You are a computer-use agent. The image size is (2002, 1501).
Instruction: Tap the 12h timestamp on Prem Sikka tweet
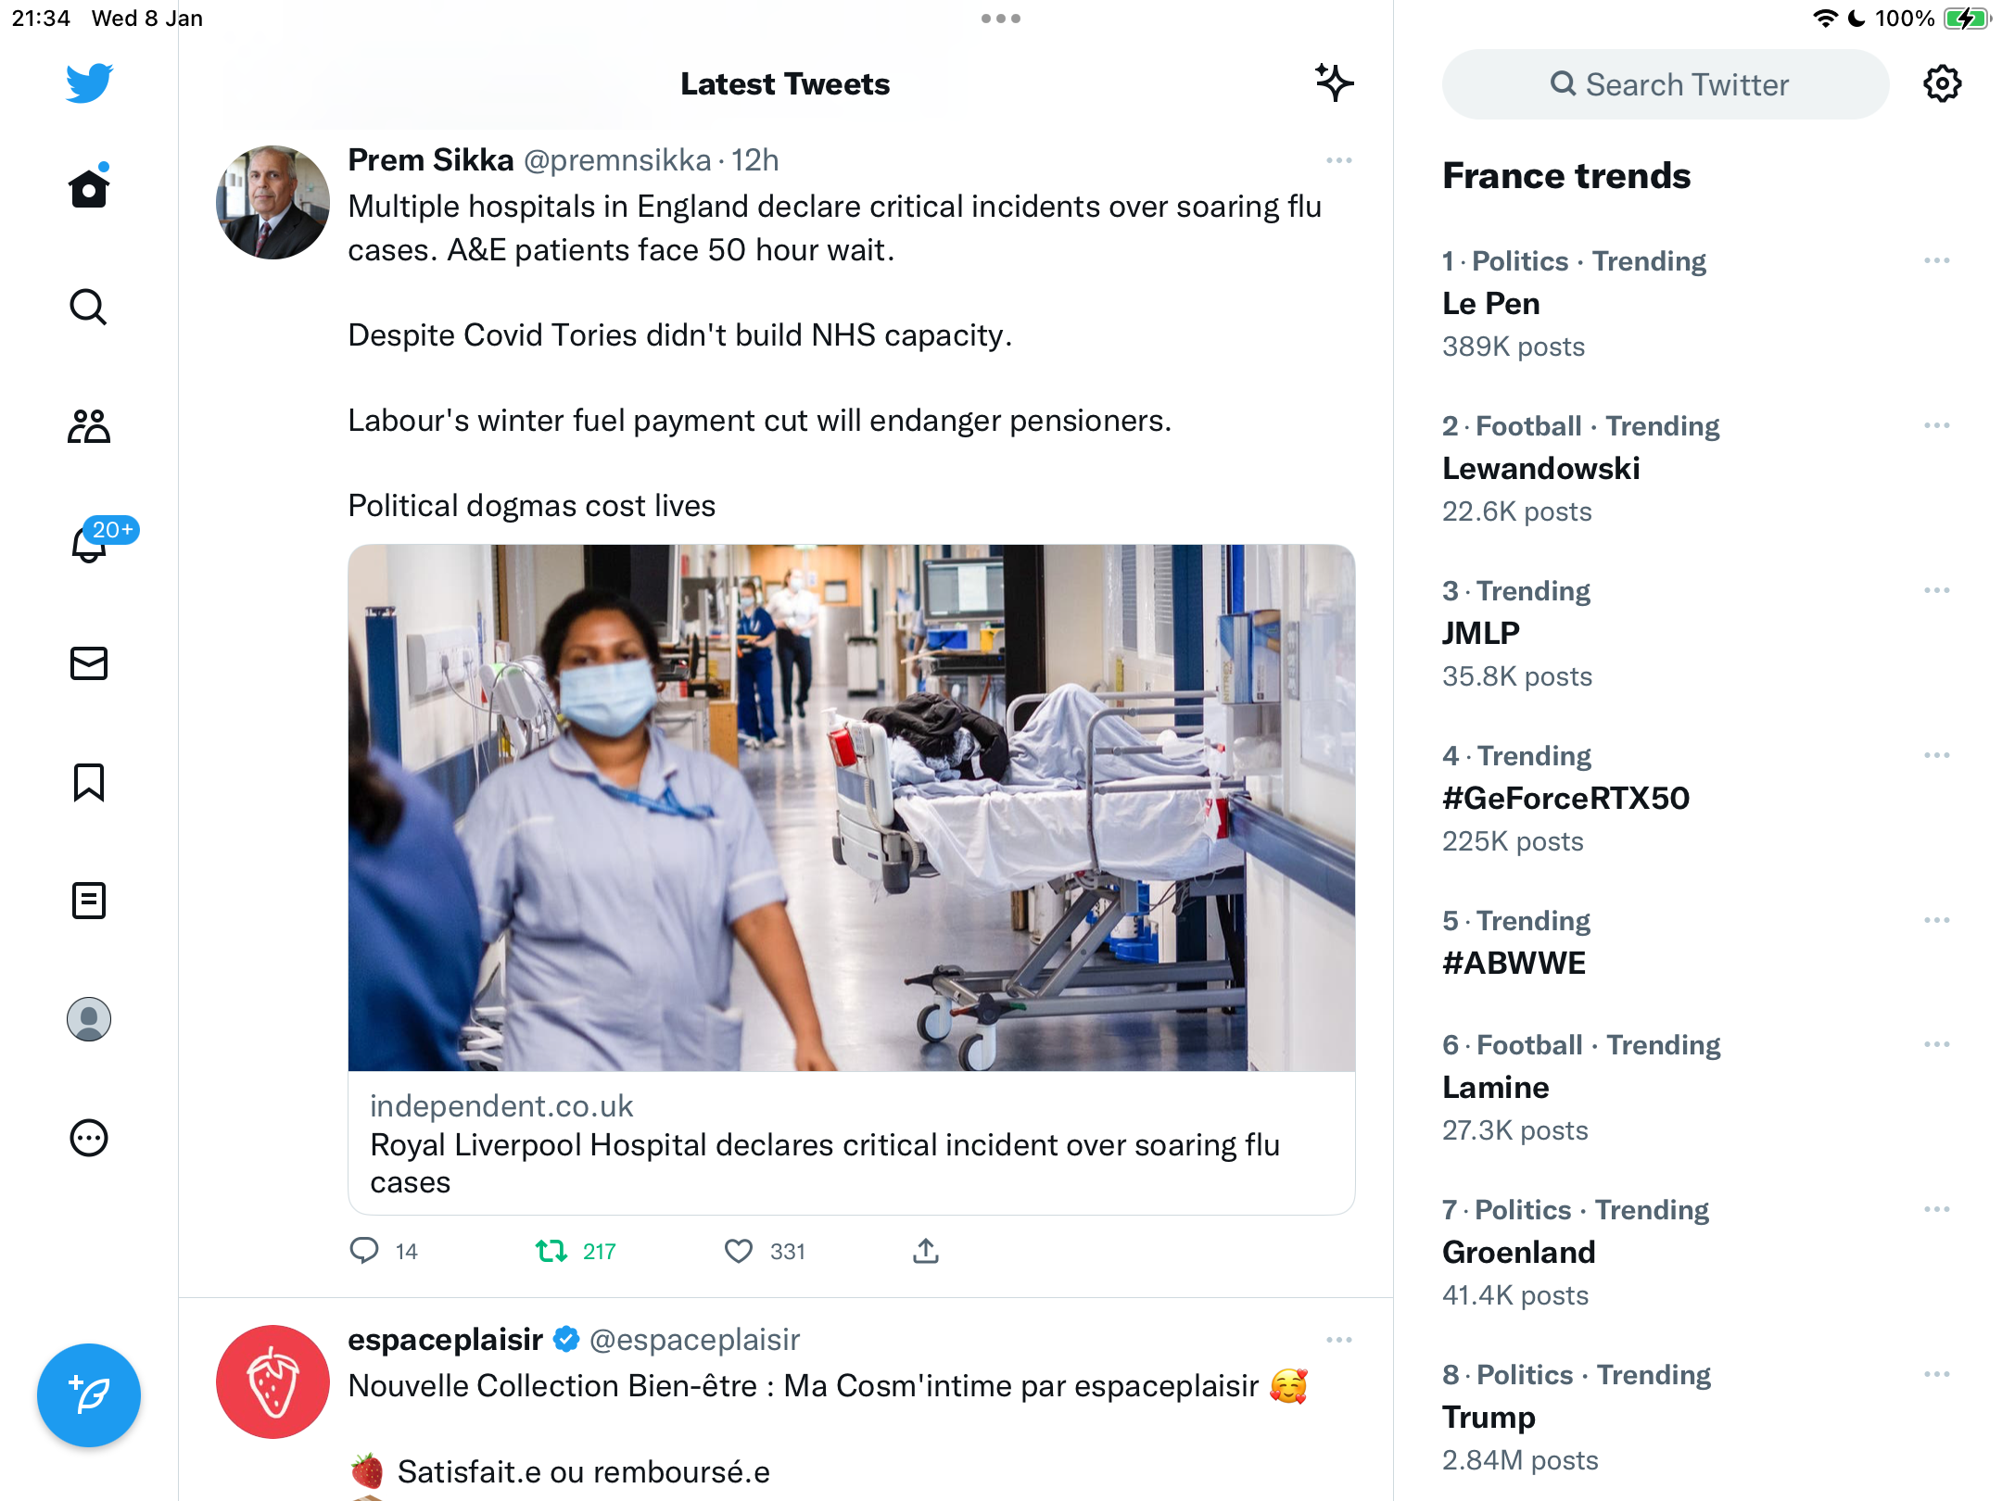pyautogui.click(x=754, y=160)
